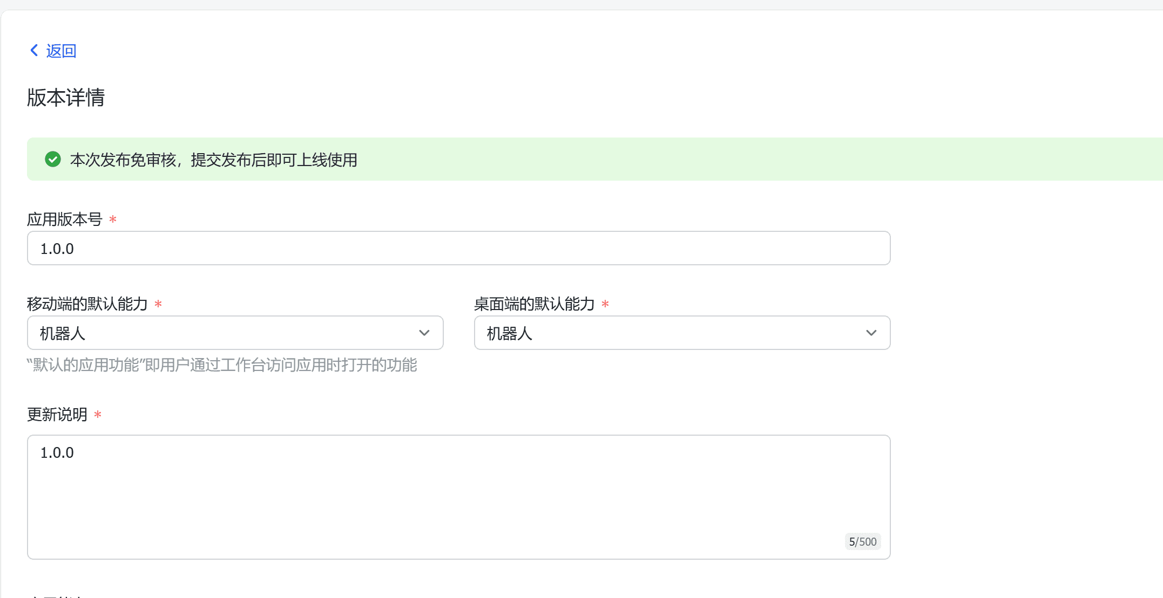Click the chevron arrow in mobile default dropdown

tap(424, 333)
